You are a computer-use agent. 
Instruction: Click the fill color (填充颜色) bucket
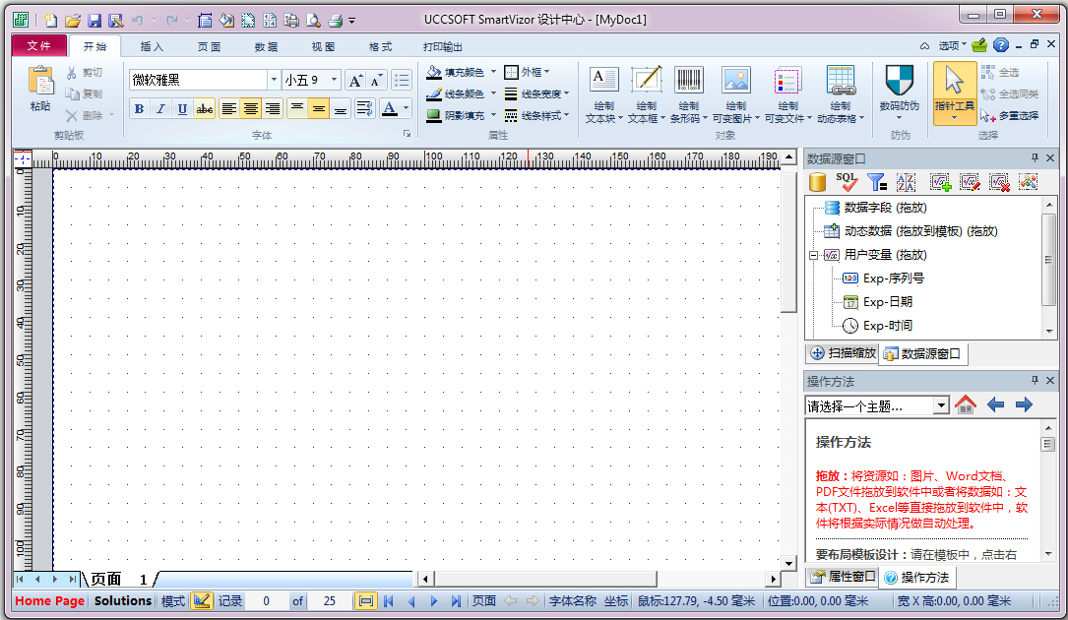(x=434, y=72)
